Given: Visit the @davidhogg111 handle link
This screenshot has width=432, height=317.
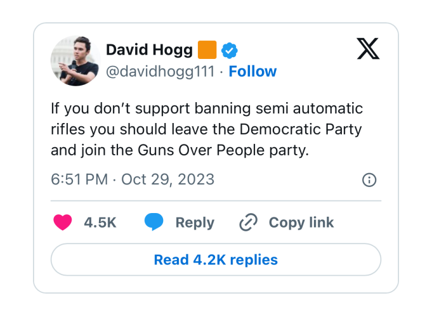Looking at the screenshot, I should click(x=160, y=72).
